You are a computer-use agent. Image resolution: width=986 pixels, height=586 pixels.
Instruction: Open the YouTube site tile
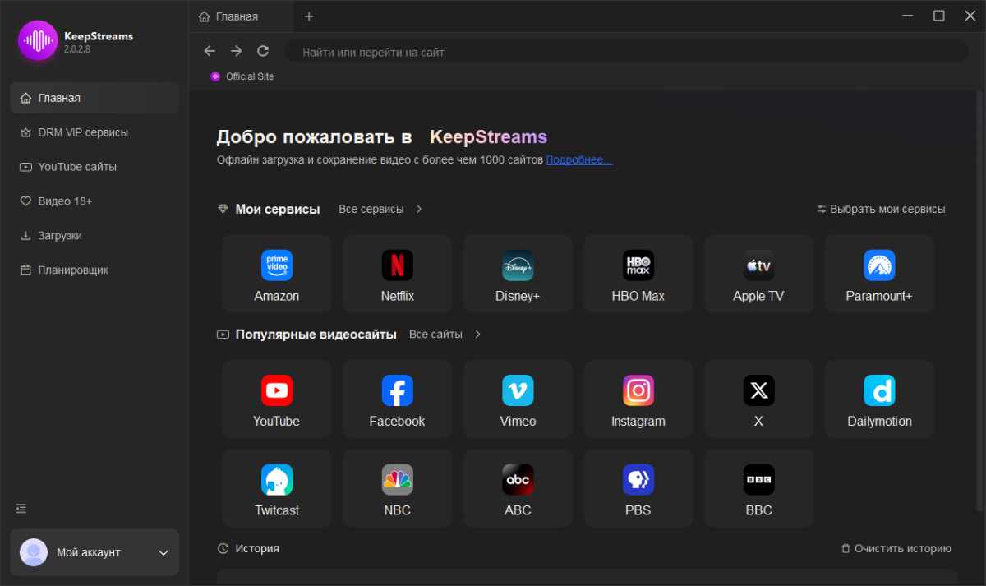pos(277,399)
